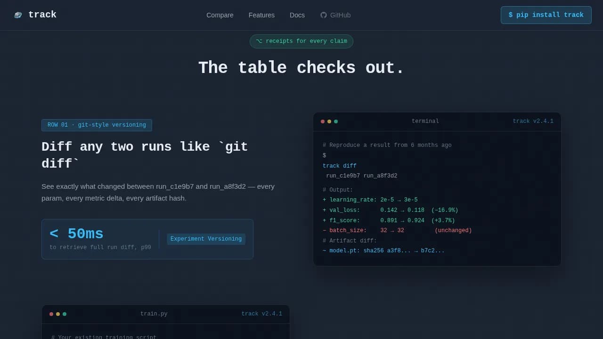Select the terminal window title tab
The image size is (603, 339).
(425, 121)
